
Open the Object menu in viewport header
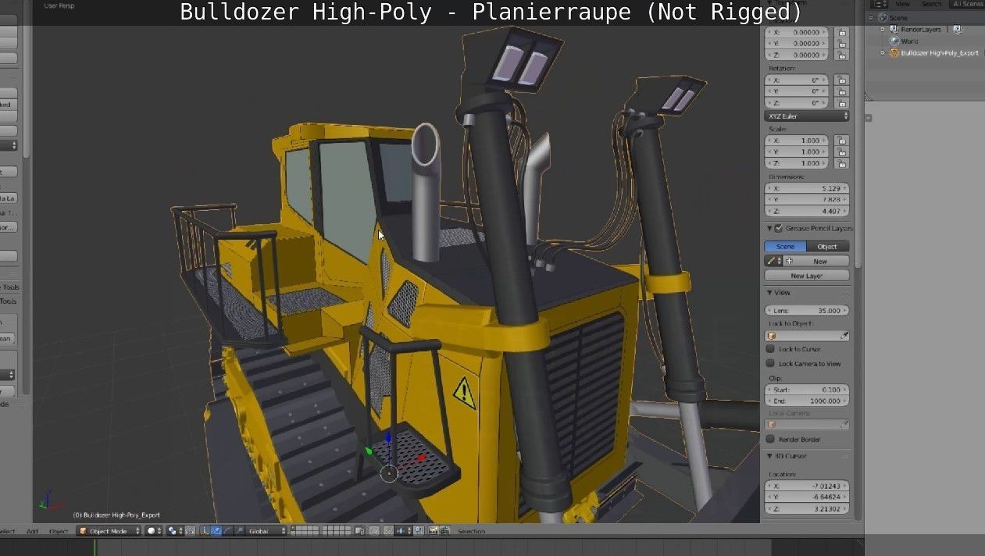click(x=59, y=532)
